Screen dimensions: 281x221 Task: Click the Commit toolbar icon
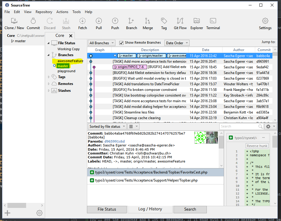(x=33, y=24)
